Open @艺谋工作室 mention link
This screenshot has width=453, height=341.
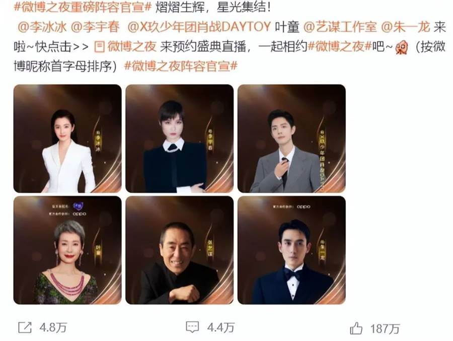(340, 27)
